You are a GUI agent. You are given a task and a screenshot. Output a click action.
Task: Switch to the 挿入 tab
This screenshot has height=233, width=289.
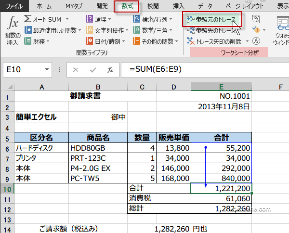click(178, 6)
